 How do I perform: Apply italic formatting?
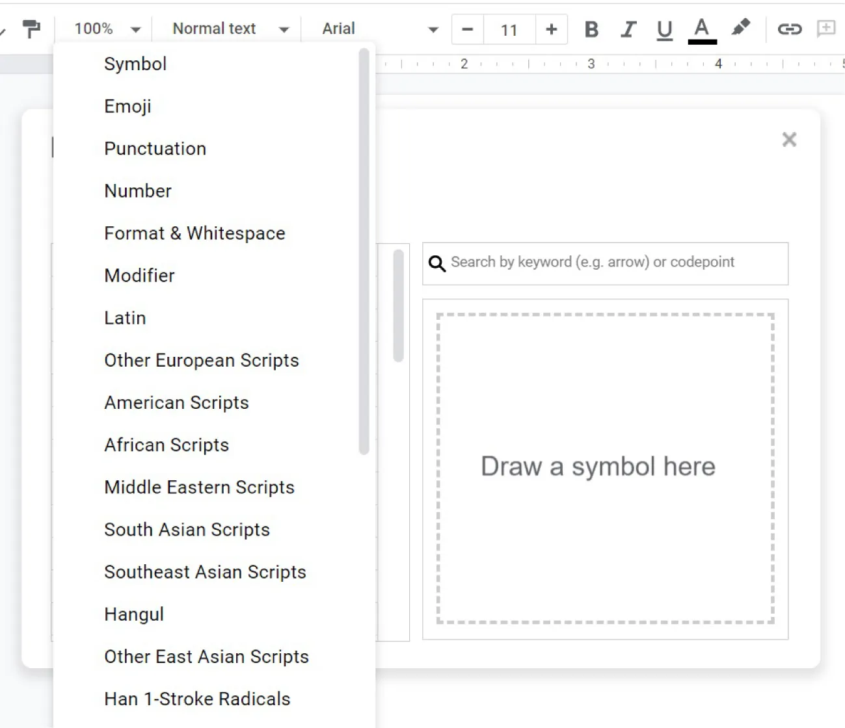tap(628, 29)
